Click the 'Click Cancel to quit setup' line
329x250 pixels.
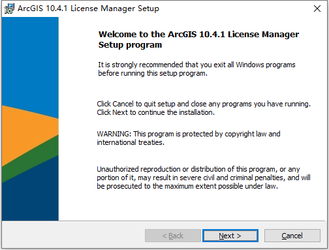pyautogui.click(x=204, y=104)
